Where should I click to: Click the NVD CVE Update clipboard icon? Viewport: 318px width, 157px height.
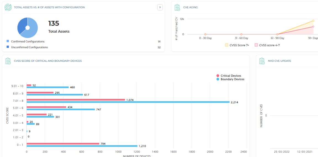(262, 61)
